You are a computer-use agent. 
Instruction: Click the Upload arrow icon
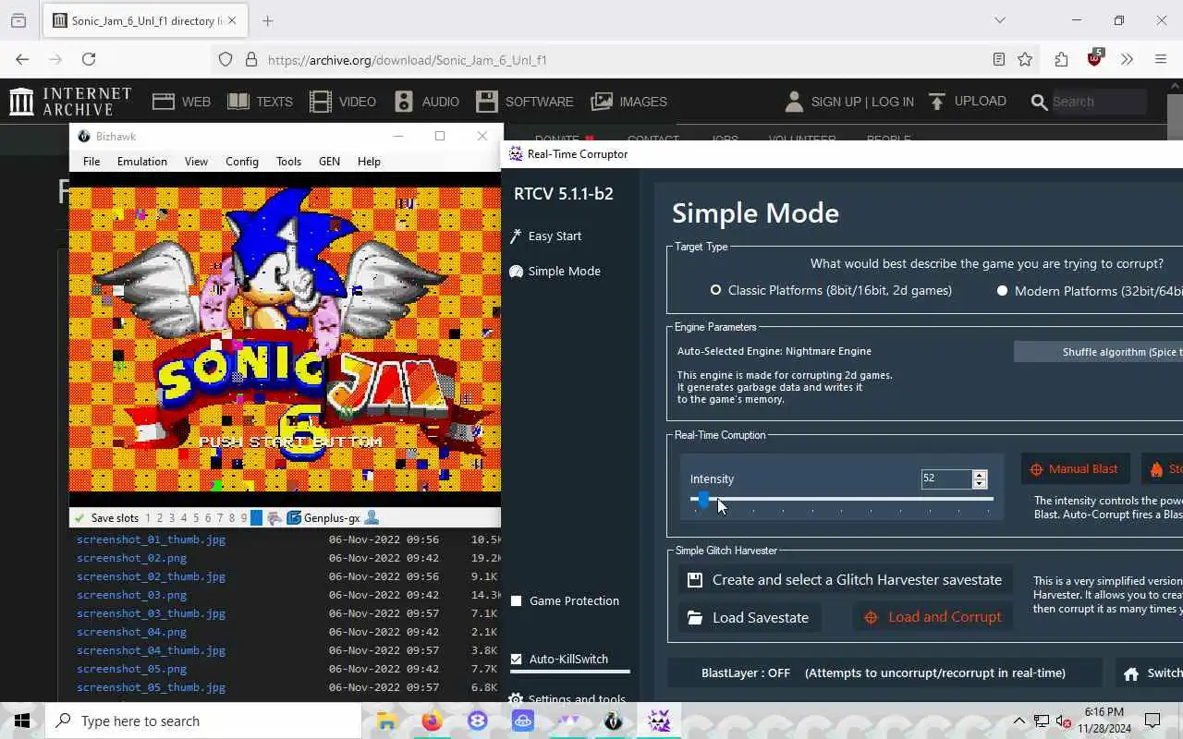937,101
